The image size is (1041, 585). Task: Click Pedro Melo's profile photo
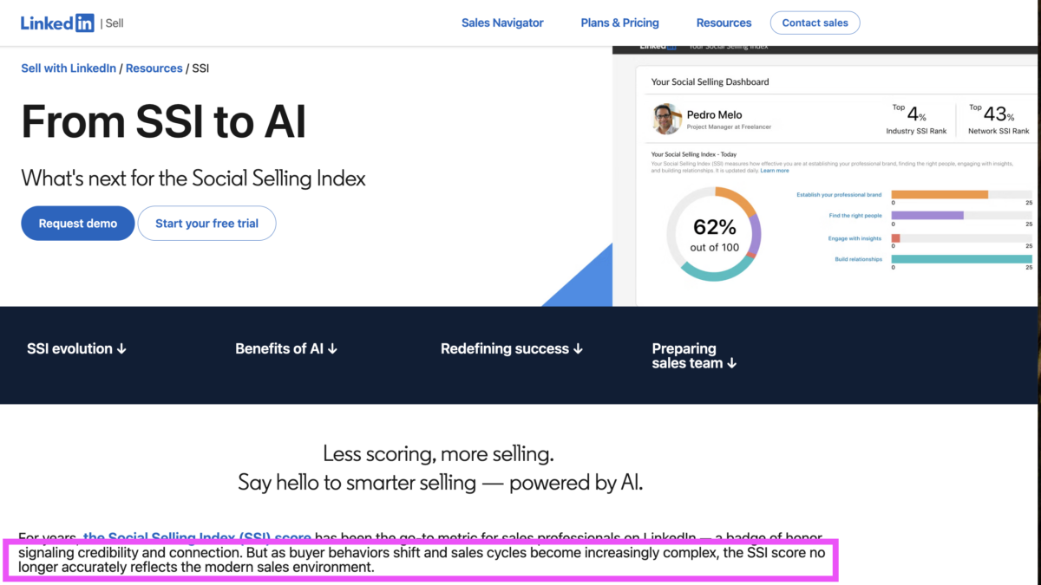pos(666,119)
